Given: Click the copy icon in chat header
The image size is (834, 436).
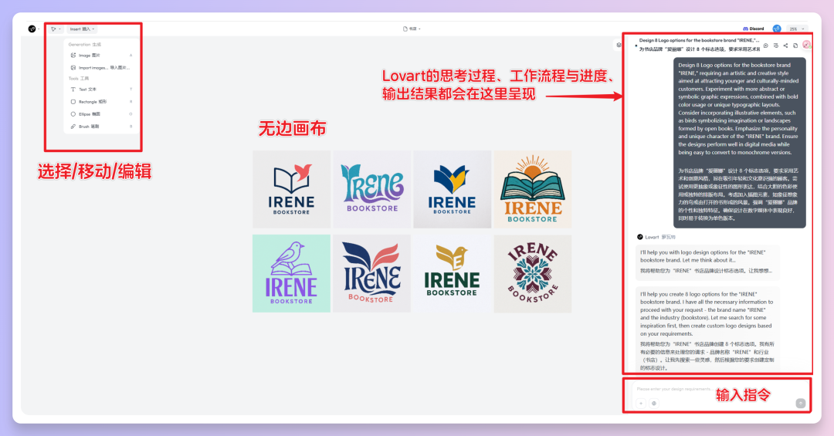Looking at the screenshot, I should 795,46.
